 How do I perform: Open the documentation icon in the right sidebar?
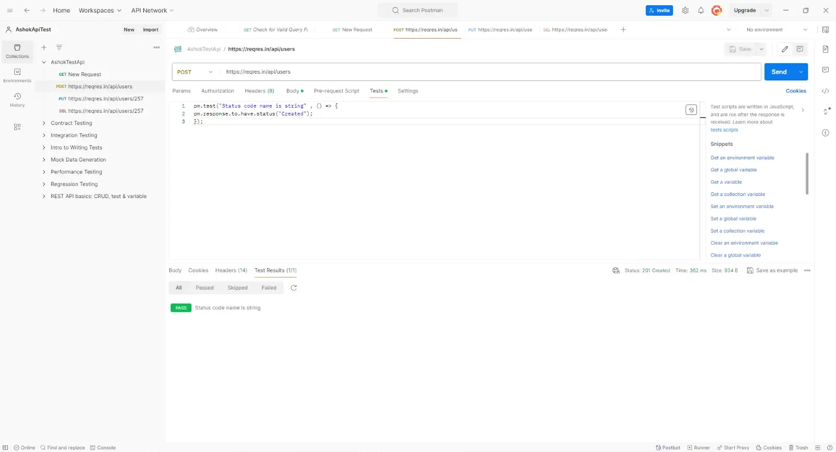pyautogui.click(x=826, y=49)
